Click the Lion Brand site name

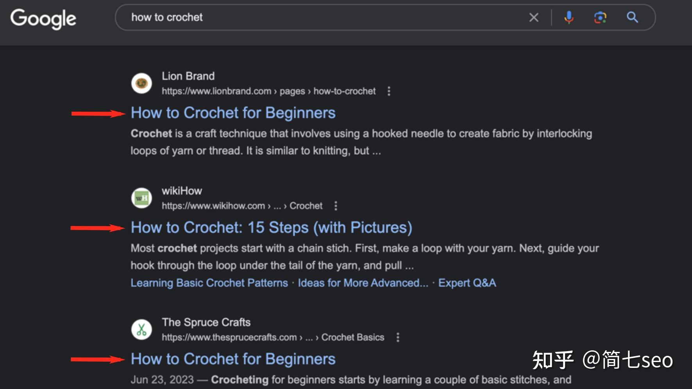point(188,76)
